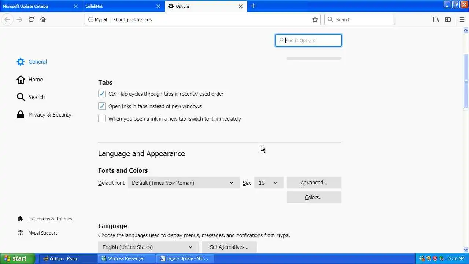The image size is (469, 264).
Task: Close the CollabNet tab
Action: point(158,6)
